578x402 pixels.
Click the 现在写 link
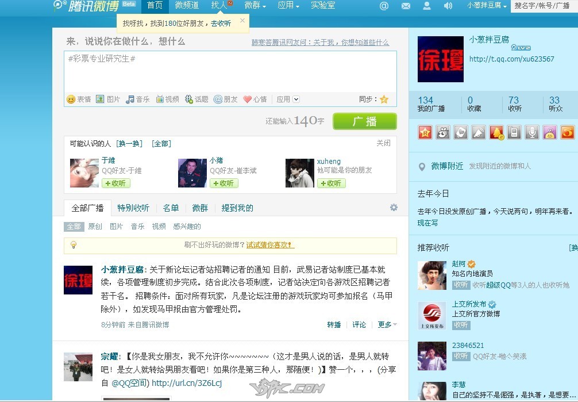click(427, 223)
